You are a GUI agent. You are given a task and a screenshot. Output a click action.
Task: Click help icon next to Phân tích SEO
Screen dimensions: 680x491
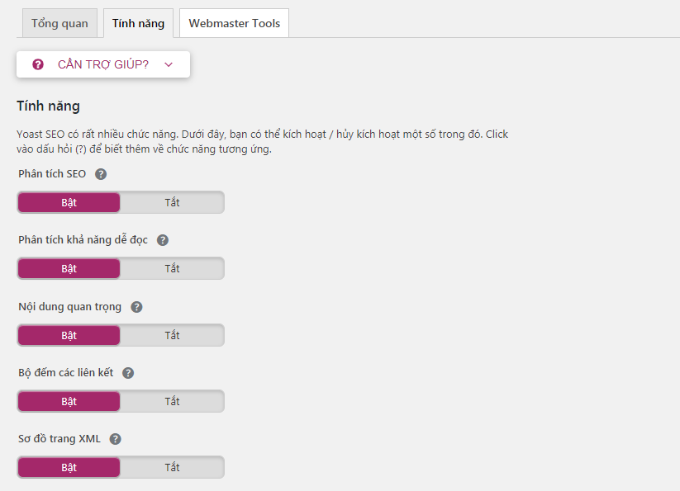coord(101,174)
